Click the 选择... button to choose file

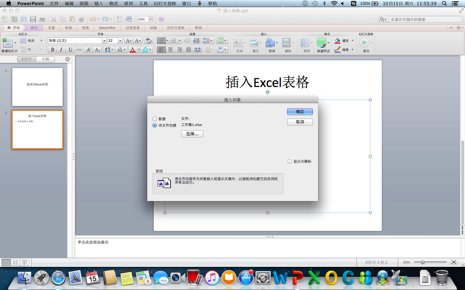pyautogui.click(x=192, y=134)
